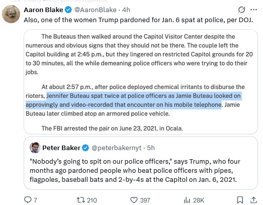The width and height of the screenshot is (263, 205).
Task: Open the Aaron Blake display name link
Action: coord(43,10)
